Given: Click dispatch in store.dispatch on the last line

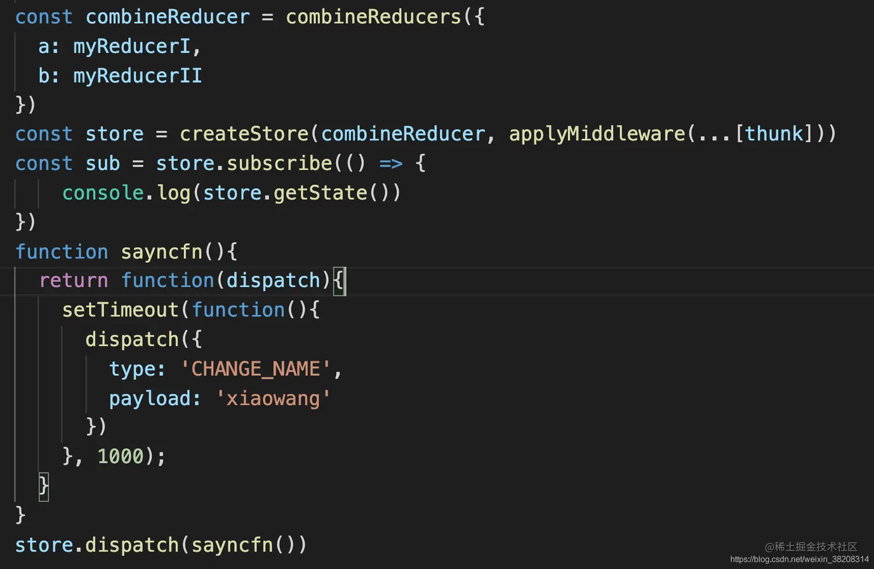Looking at the screenshot, I should [x=132, y=545].
